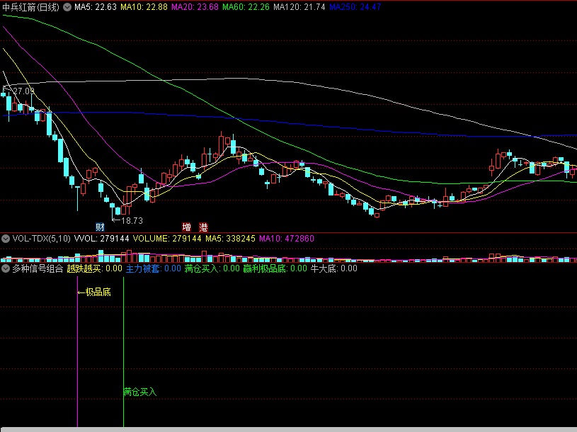Screen dimensions: 577x432
Task: Click the MA250: 24.47 label
Action: coord(355,7)
